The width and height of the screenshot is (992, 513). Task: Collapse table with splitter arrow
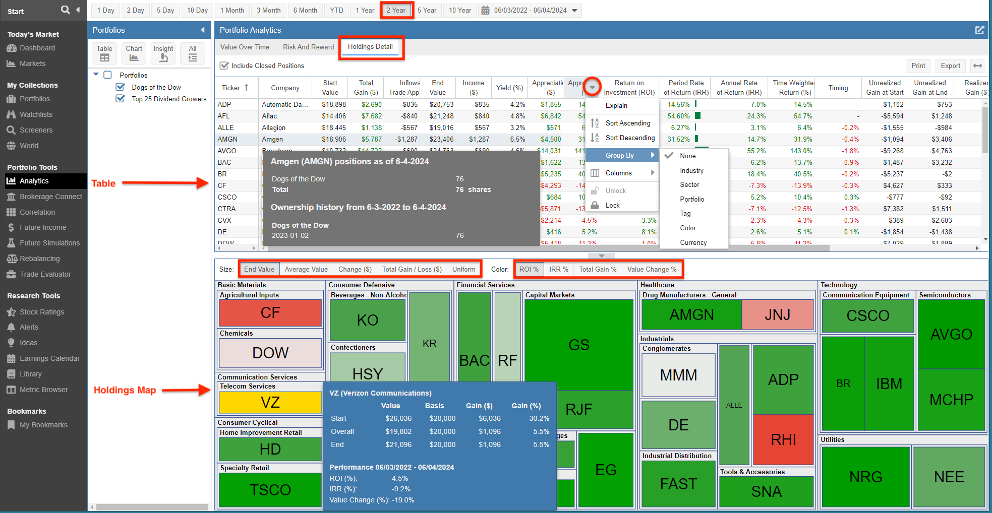click(601, 255)
